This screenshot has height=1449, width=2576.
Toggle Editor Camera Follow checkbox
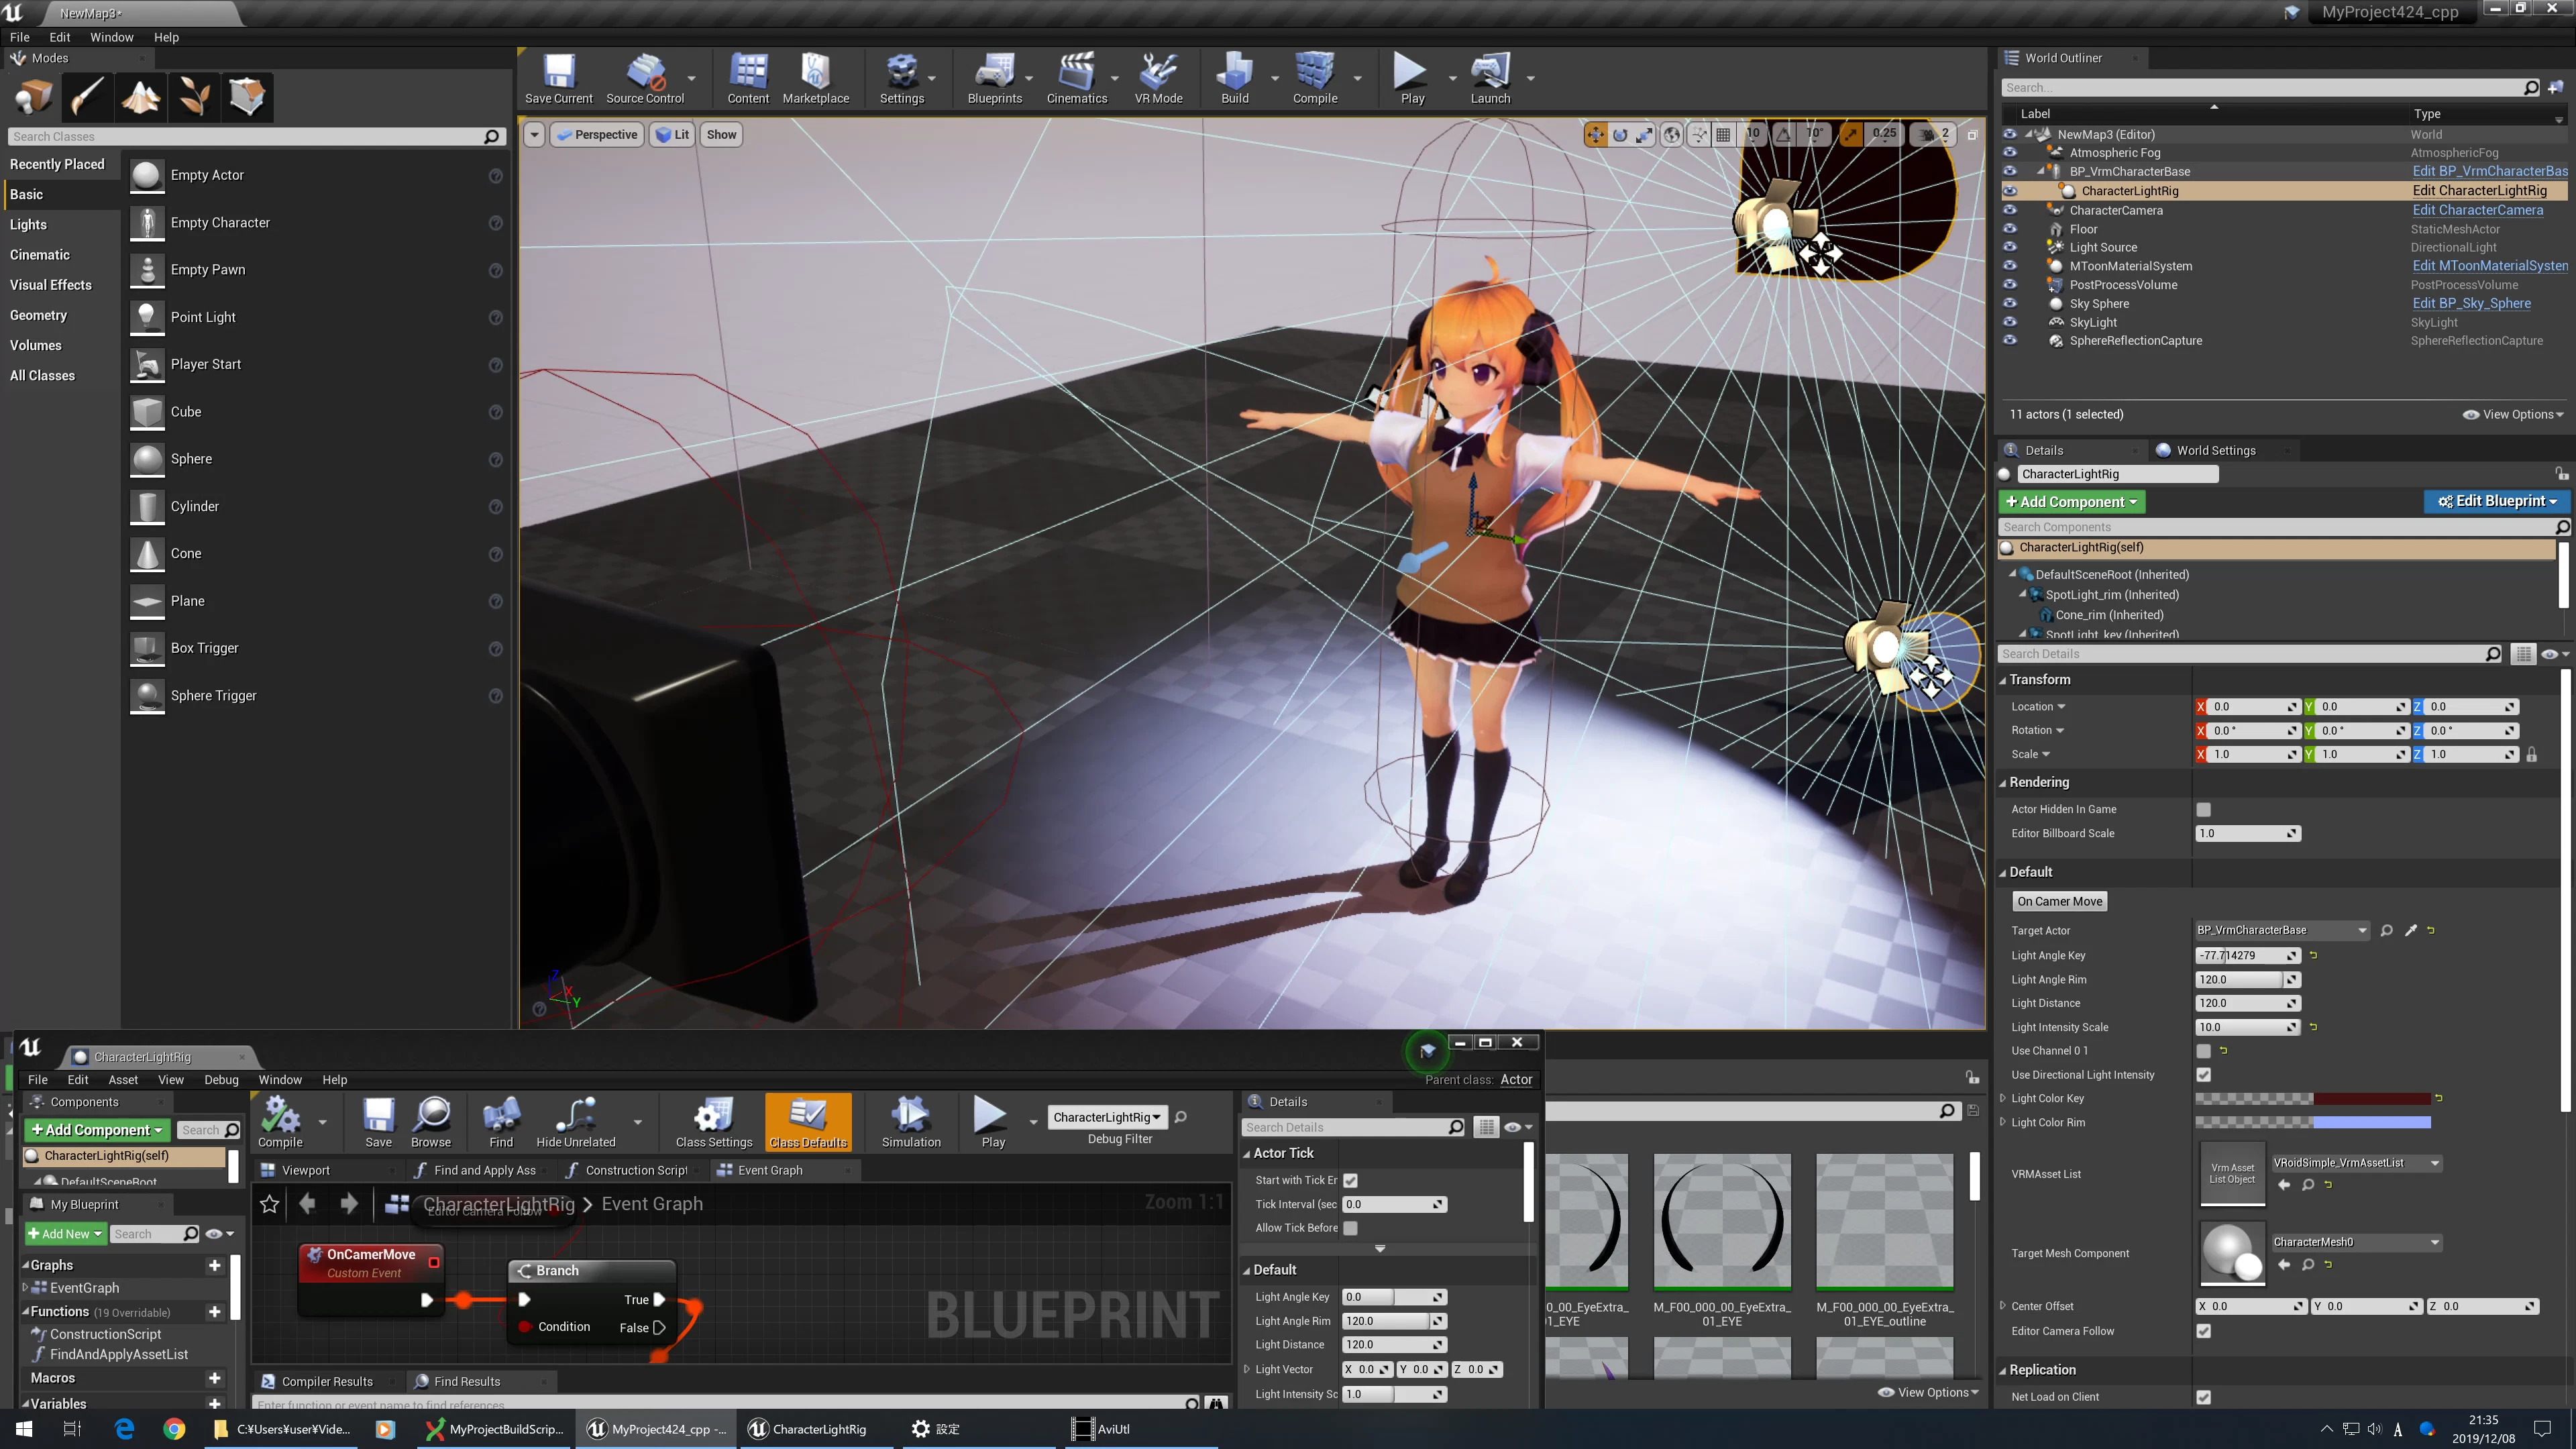[2203, 1330]
